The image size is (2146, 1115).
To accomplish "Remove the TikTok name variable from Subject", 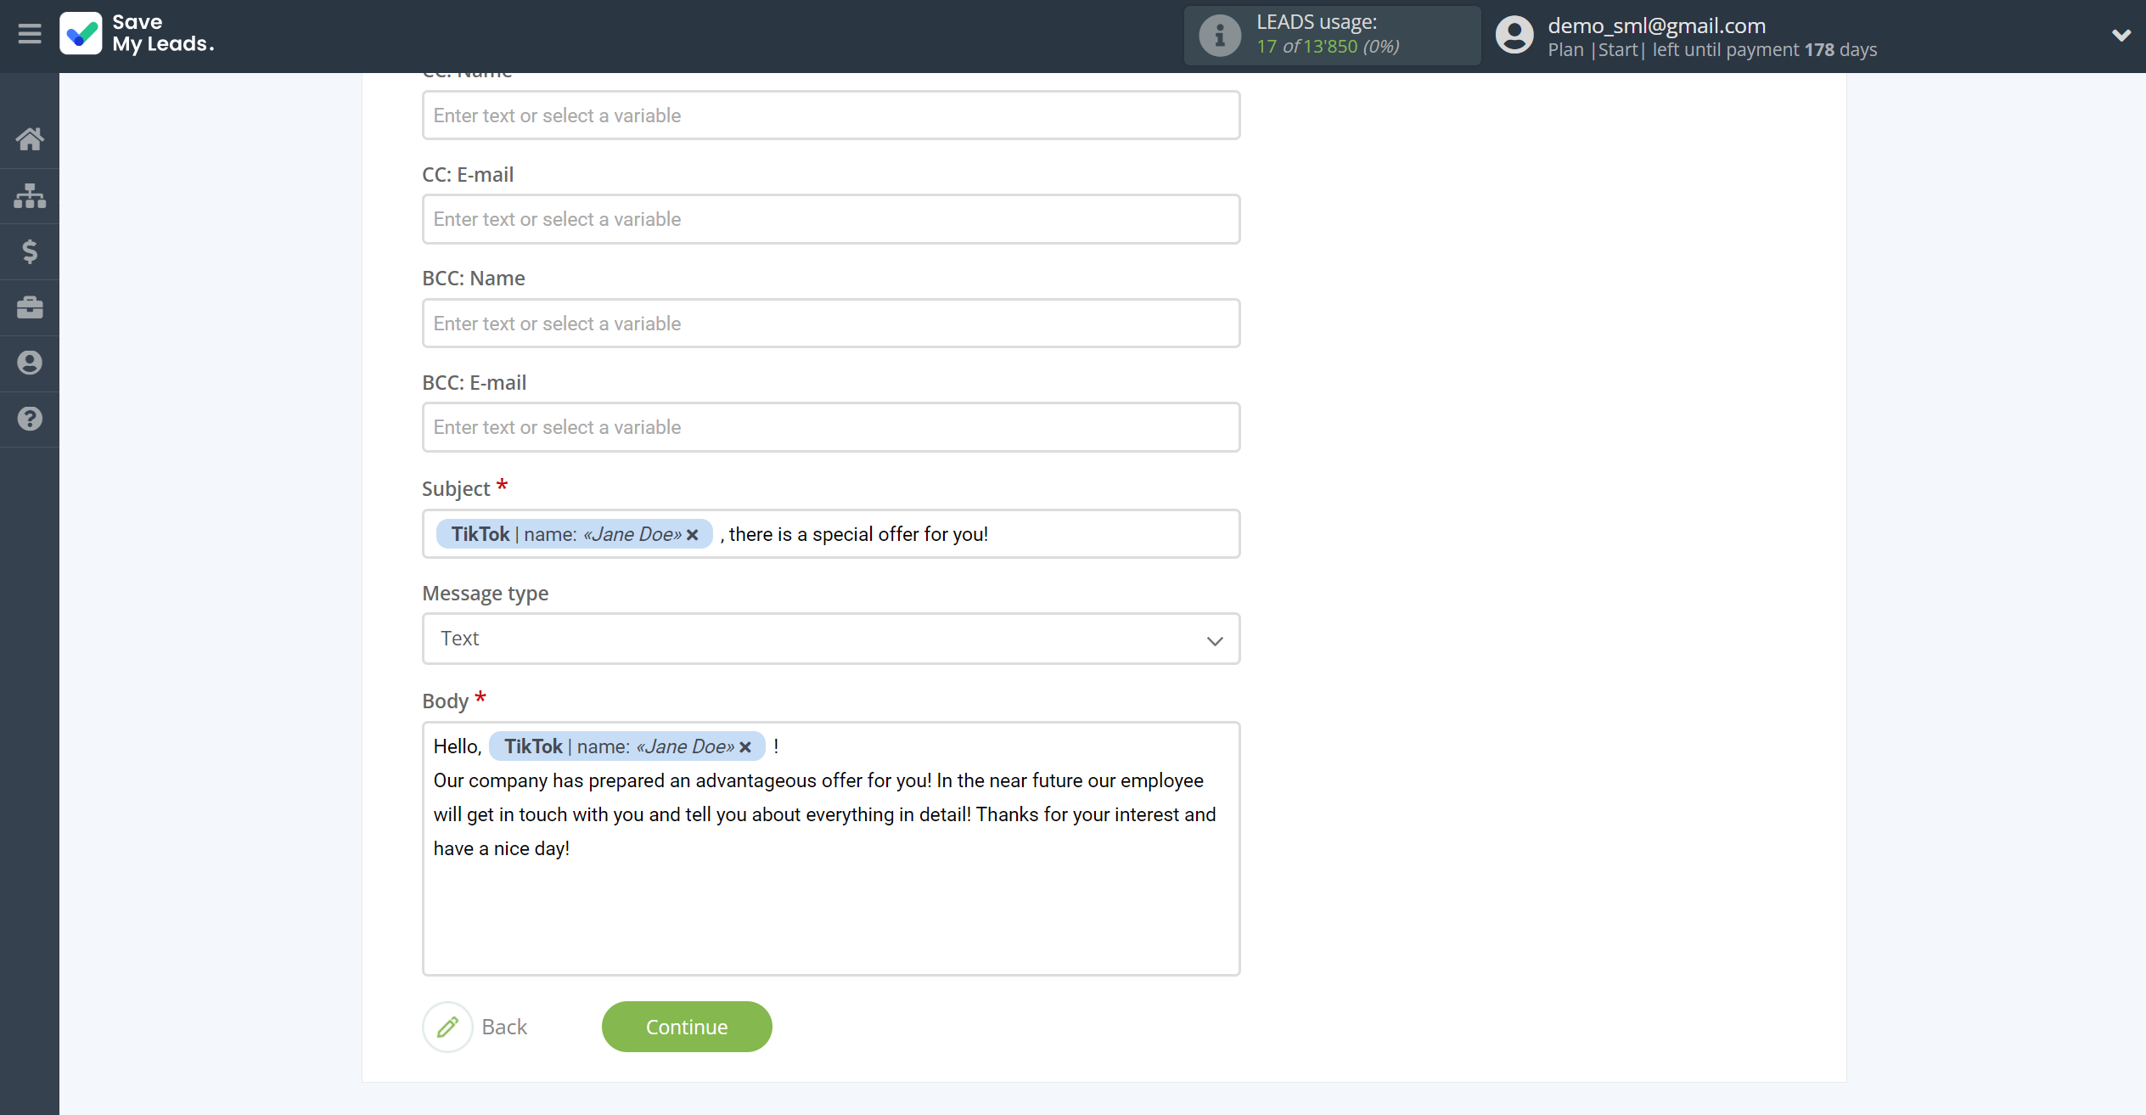I will [x=693, y=535].
